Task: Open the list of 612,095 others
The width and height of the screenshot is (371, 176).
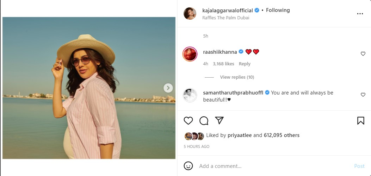Action: (x=282, y=135)
